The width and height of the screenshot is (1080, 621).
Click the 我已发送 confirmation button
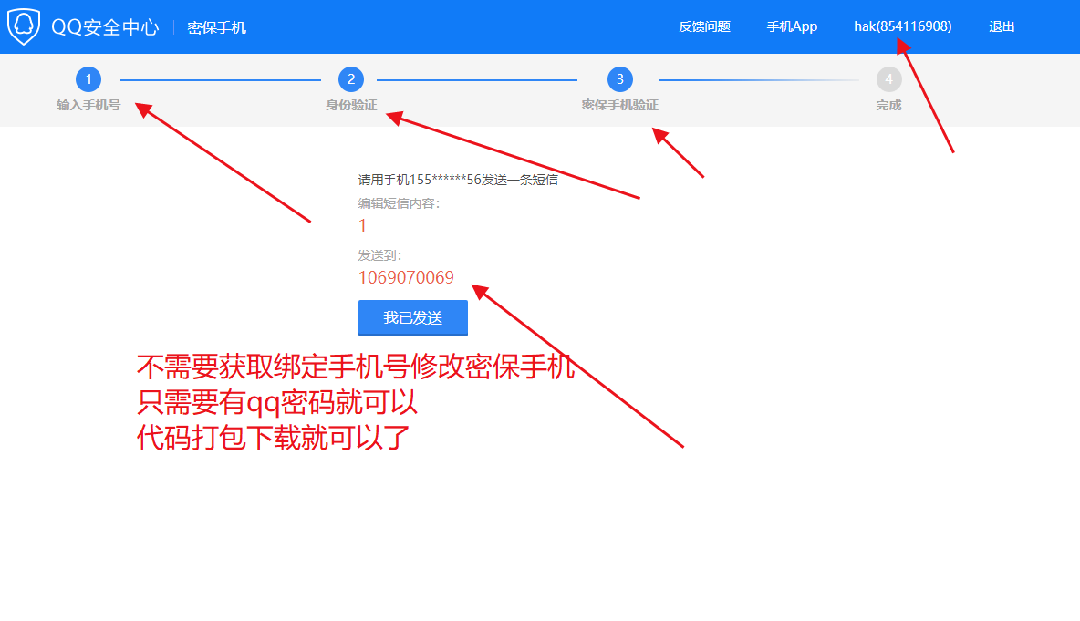pos(412,317)
